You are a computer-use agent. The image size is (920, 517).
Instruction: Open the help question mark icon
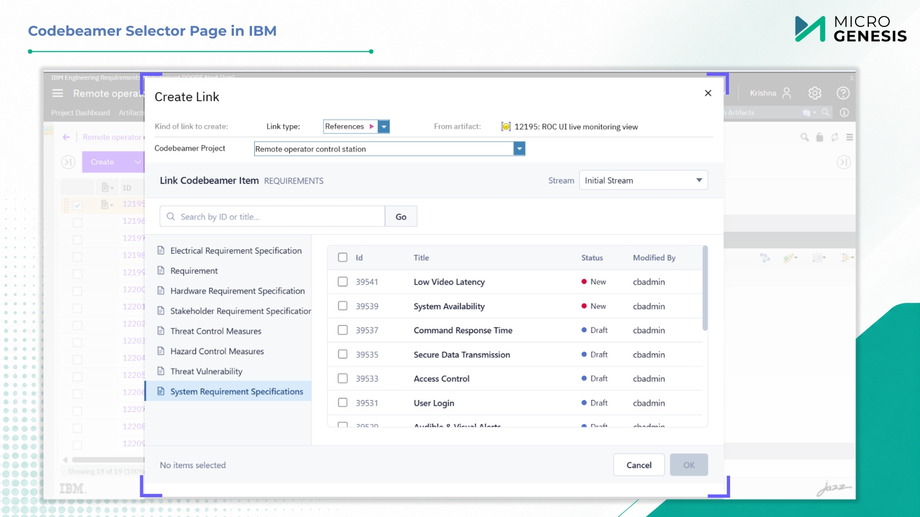tap(843, 93)
